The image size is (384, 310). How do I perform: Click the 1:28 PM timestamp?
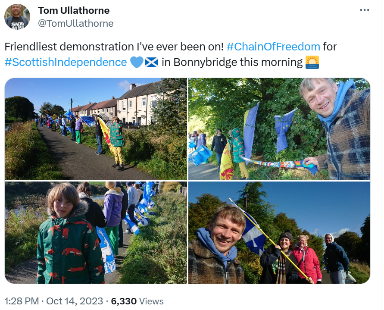coord(22,301)
